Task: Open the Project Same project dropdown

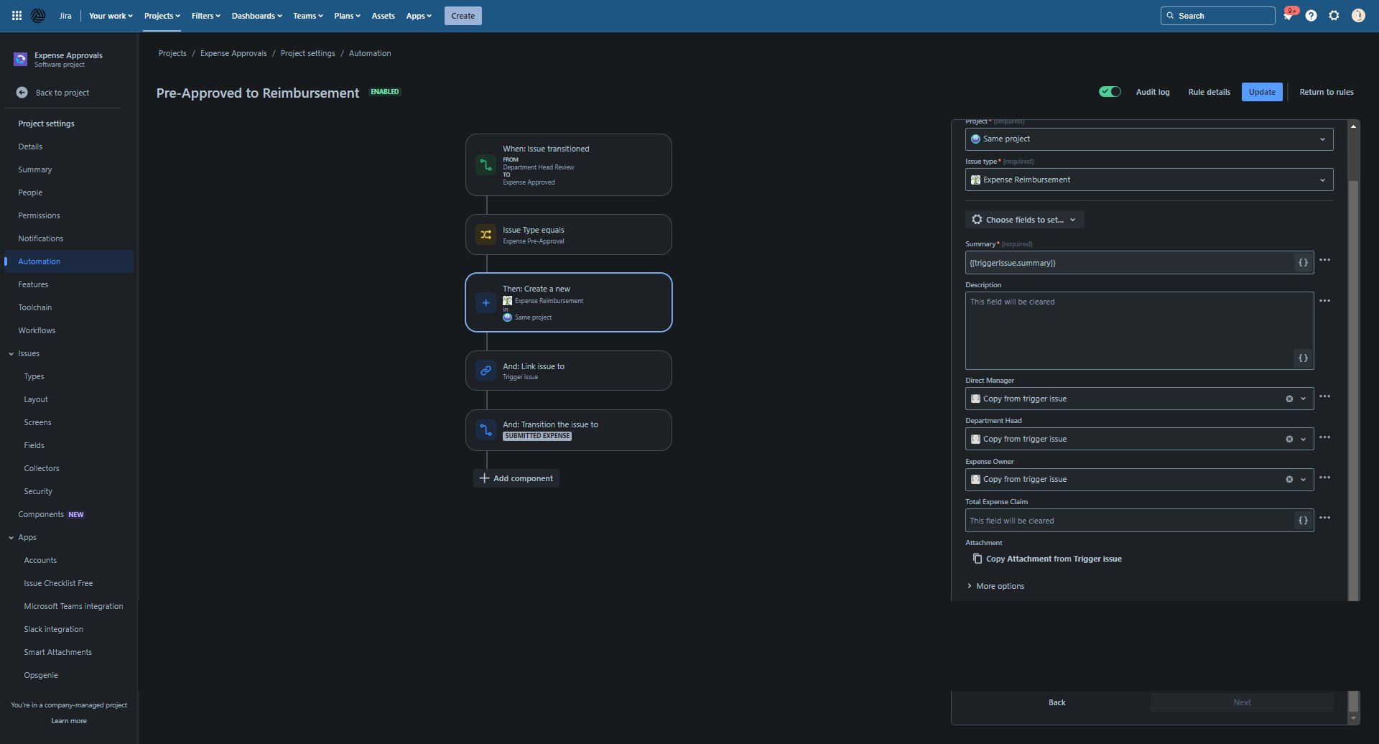Action: (1149, 139)
